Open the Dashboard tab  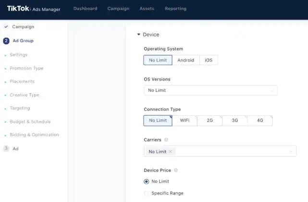85,9
